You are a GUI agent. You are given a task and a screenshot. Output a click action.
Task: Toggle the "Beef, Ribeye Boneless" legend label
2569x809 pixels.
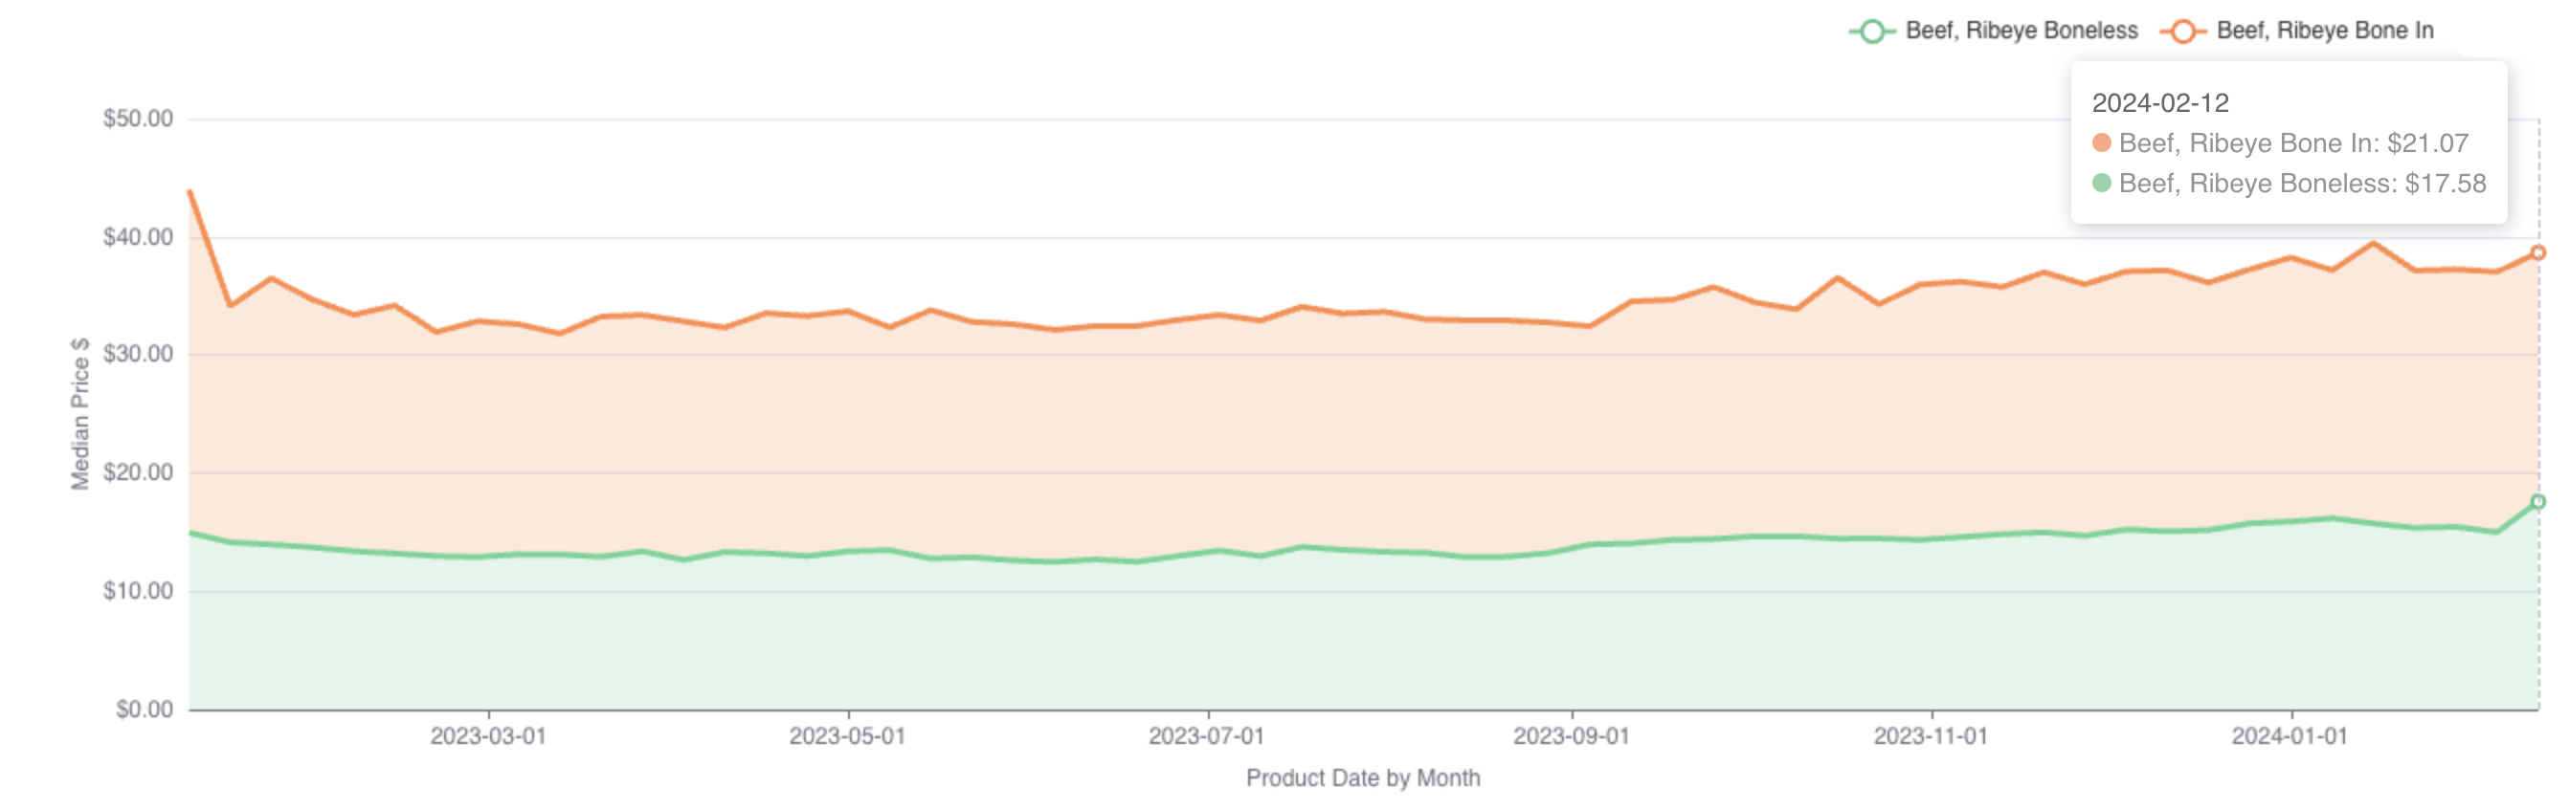(2022, 31)
